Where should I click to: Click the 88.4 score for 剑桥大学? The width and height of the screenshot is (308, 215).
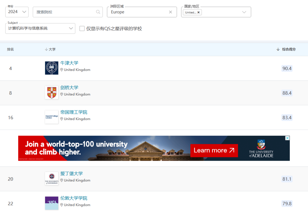tap(287, 93)
